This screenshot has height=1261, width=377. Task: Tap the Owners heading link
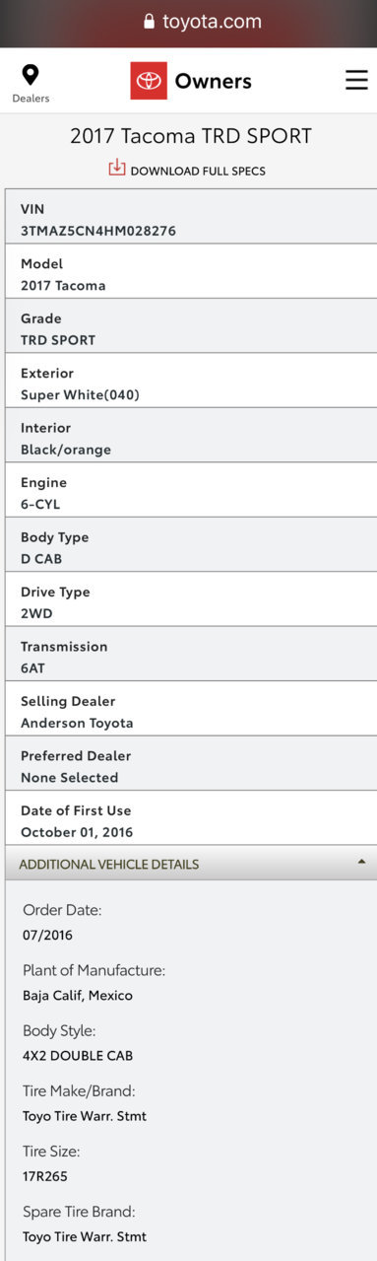213,81
